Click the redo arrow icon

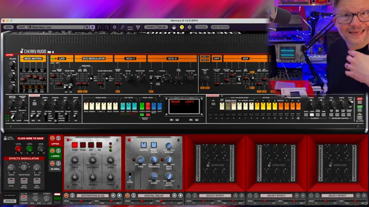(x=107, y=27)
